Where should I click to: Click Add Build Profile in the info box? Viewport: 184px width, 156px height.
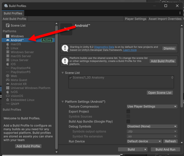coord(163,61)
